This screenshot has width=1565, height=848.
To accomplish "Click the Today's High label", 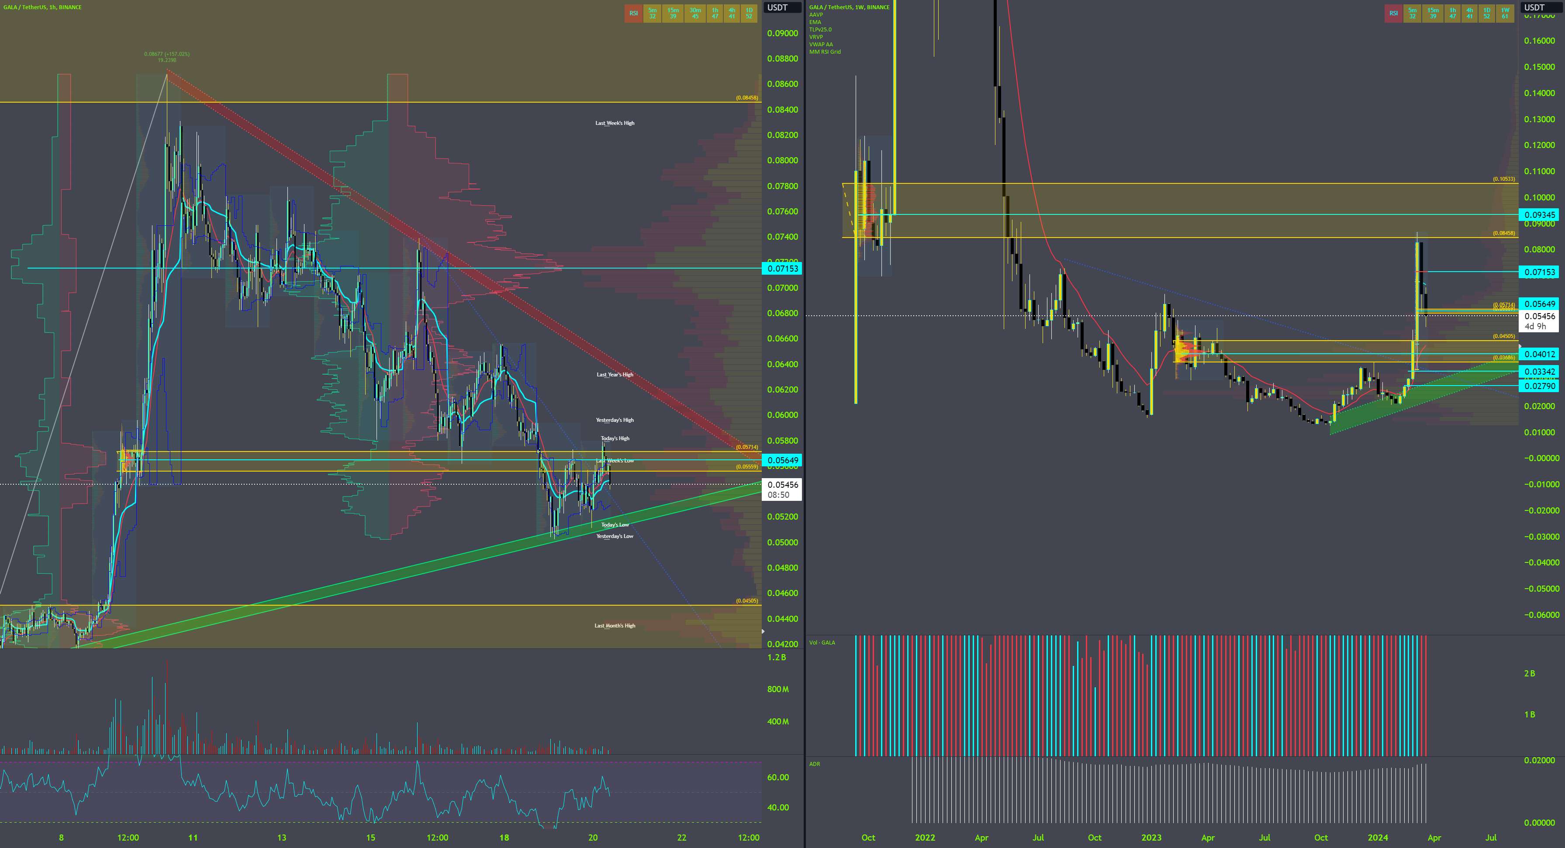I will pyautogui.click(x=615, y=438).
